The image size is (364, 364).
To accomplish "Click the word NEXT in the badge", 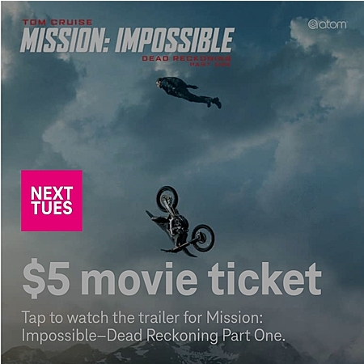I will pyautogui.click(x=52, y=193).
